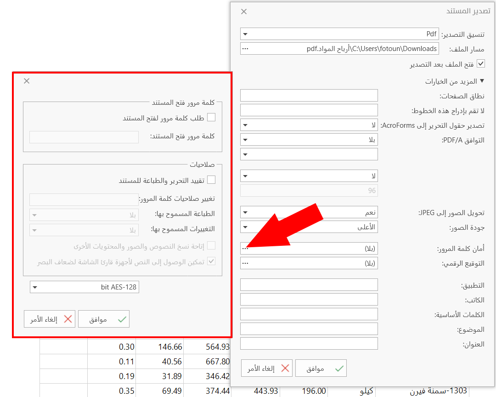Toggle إتاحة نسخ النصوص والصور checkbox
Viewport: 496px width, 397px height.
coord(211,245)
